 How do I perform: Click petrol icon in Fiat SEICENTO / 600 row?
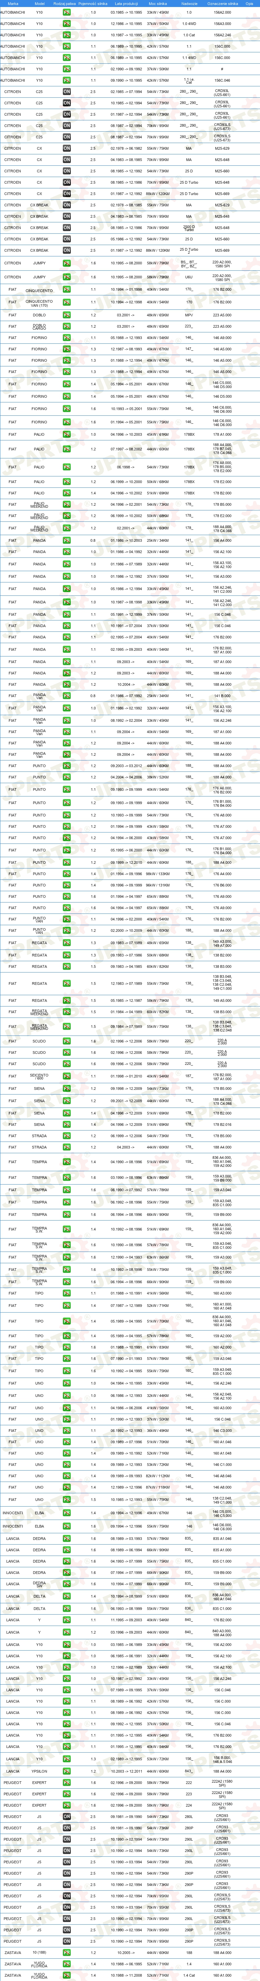pyautogui.click(x=67, y=1077)
